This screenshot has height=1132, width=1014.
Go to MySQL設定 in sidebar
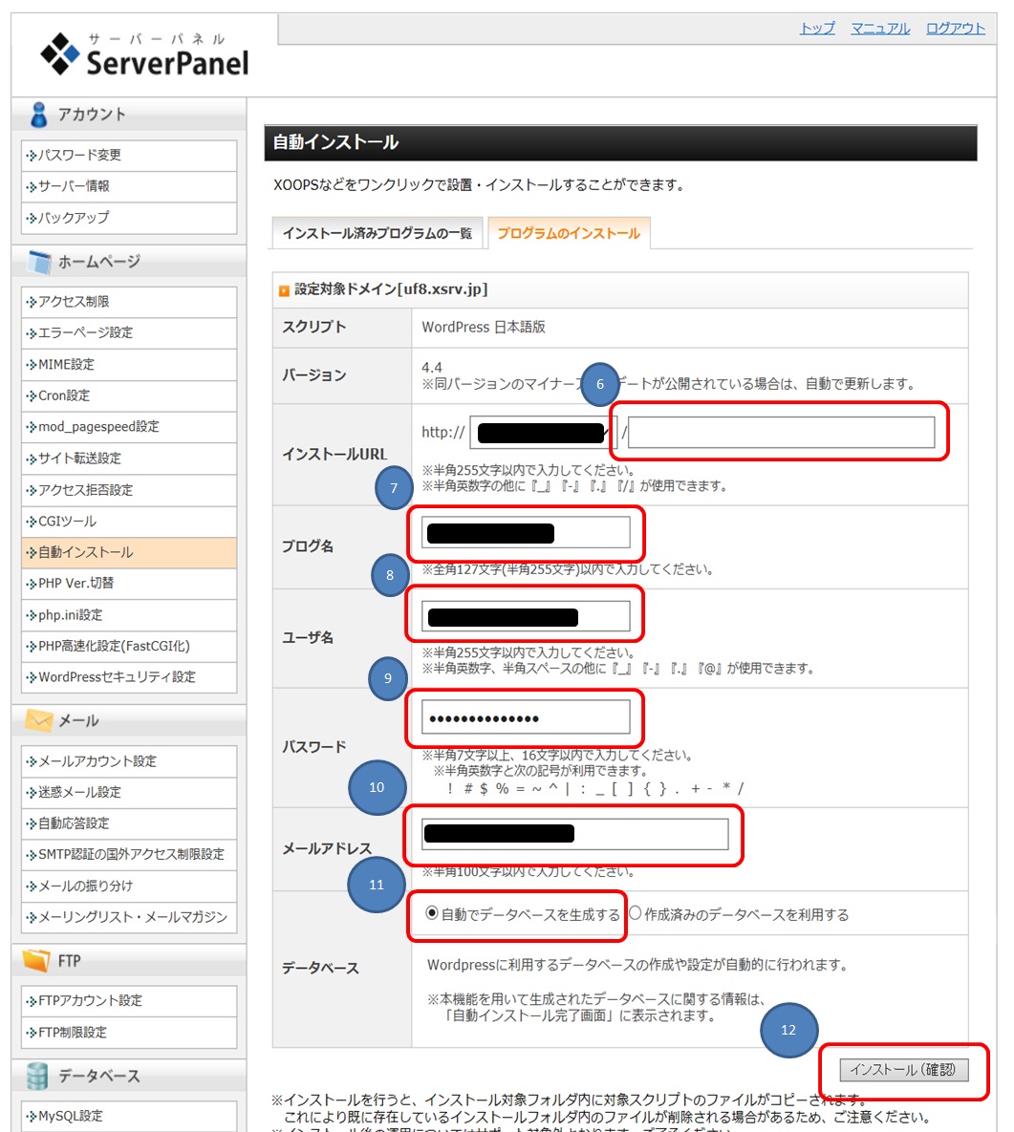pos(71,1116)
